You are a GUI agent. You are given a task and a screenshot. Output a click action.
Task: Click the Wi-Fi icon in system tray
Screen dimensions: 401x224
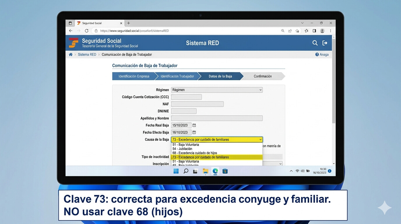coord(297,171)
